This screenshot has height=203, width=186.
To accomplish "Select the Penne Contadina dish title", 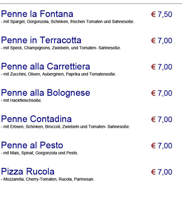I will tap(36, 119).
